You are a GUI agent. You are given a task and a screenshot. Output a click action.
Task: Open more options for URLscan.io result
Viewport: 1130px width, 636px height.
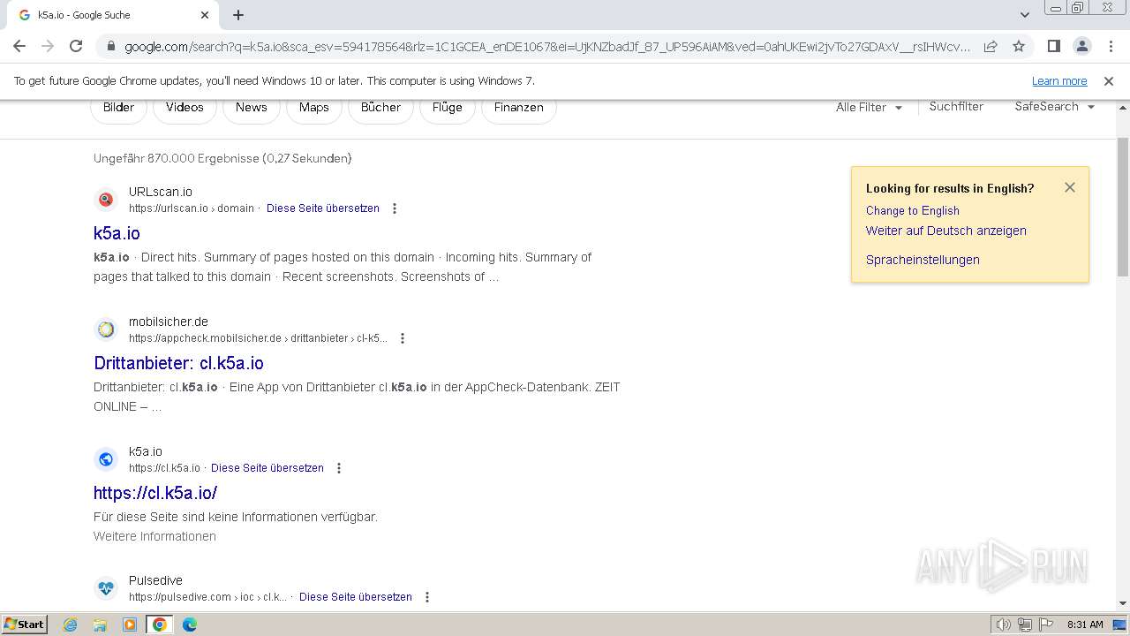tap(395, 208)
